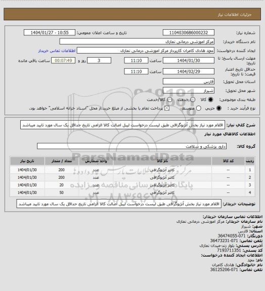Click the کد کالا column header
This screenshot has width=265, height=291.
point(228,161)
